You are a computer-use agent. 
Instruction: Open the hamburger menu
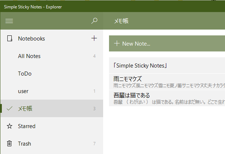[x=9, y=21]
